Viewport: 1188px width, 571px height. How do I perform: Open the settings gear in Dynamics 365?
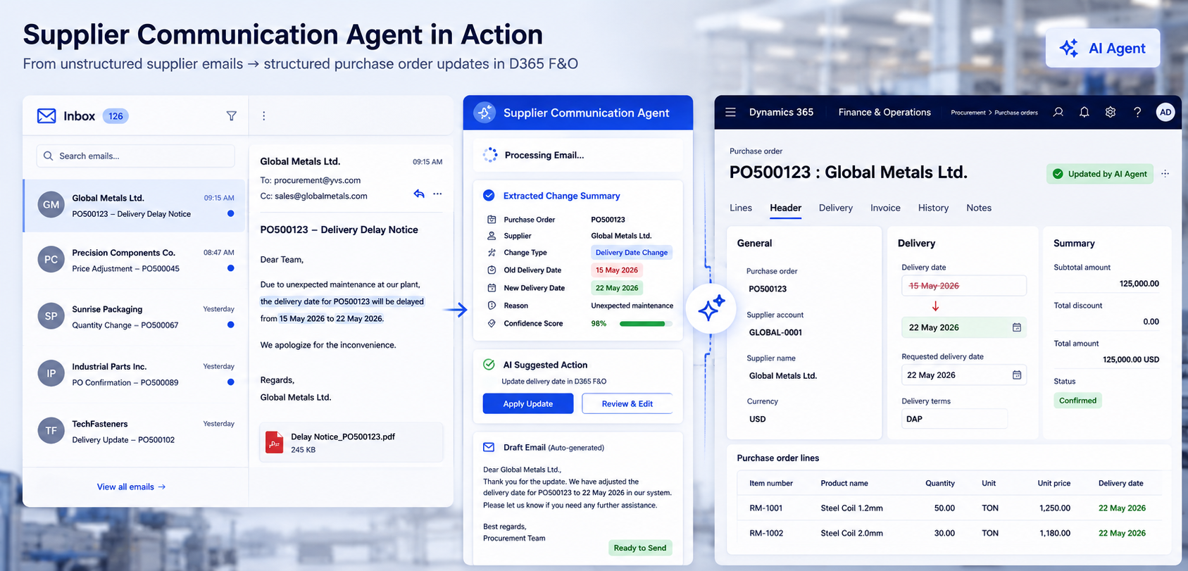(x=1111, y=112)
